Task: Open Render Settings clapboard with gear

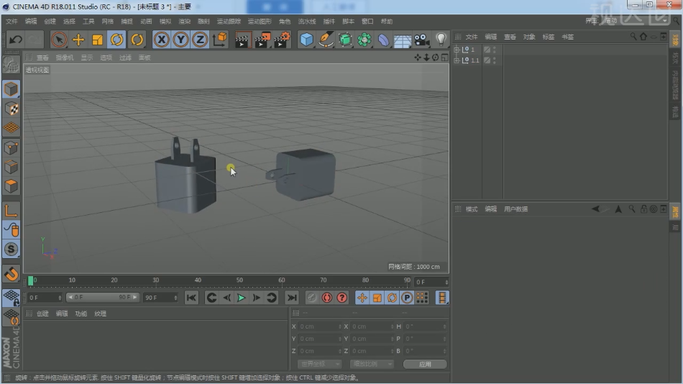Action: pos(282,40)
